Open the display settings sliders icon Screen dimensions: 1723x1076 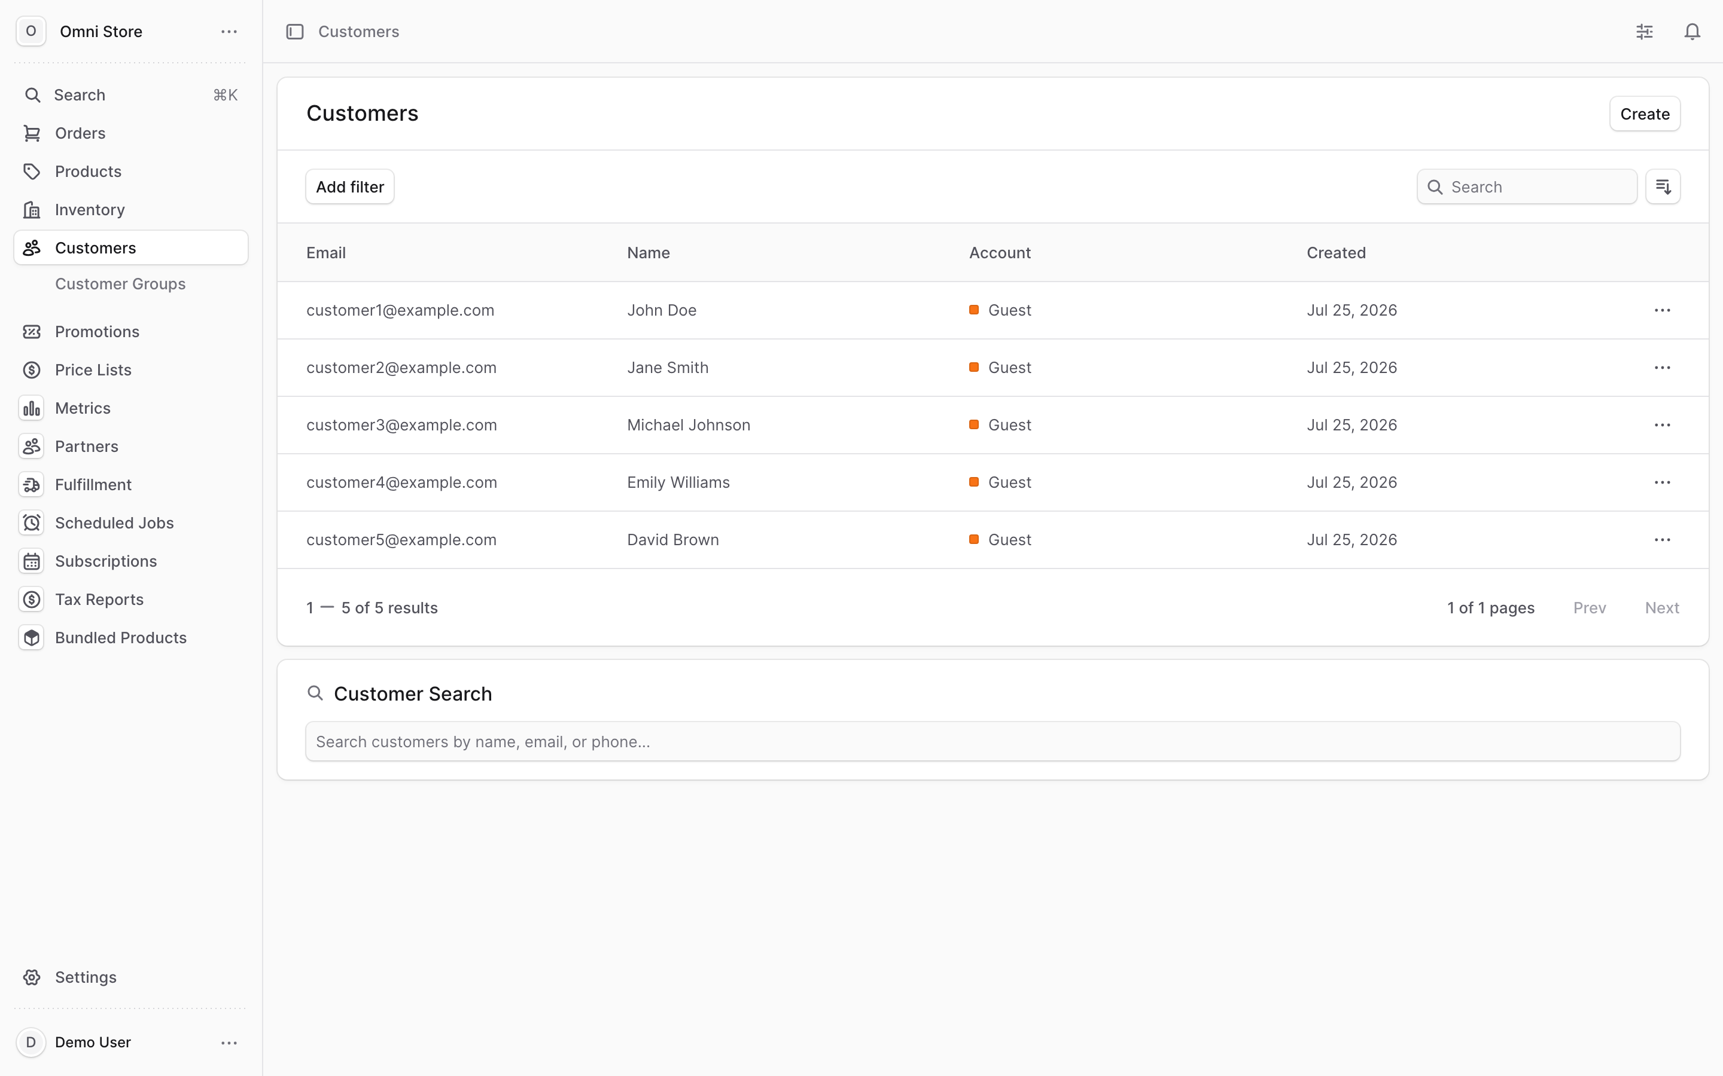pos(1645,31)
